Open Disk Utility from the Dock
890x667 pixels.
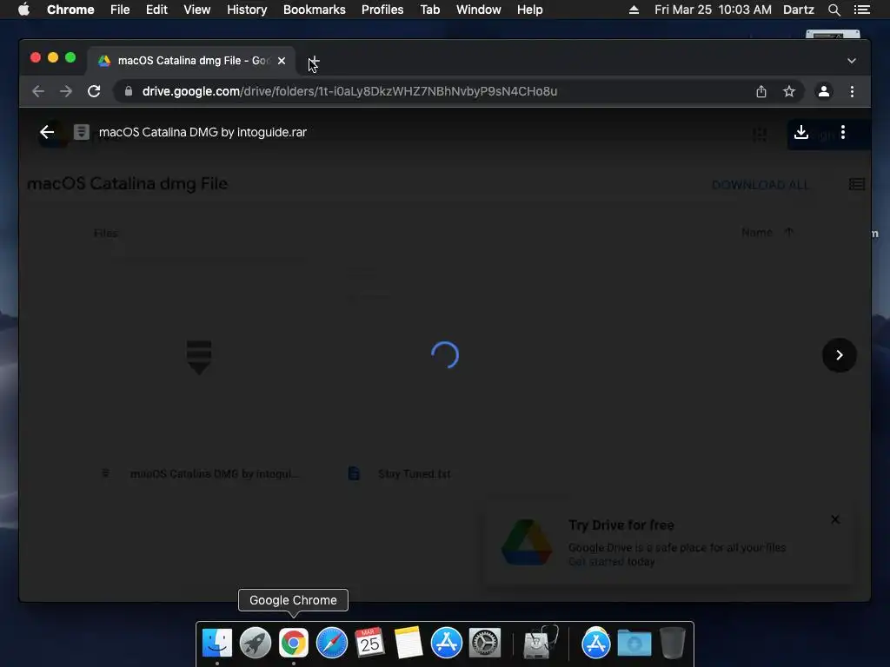[540, 643]
